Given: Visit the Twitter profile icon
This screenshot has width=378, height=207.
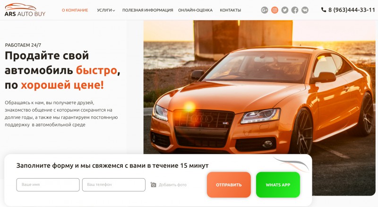Looking at the screenshot, I should (x=285, y=10).
